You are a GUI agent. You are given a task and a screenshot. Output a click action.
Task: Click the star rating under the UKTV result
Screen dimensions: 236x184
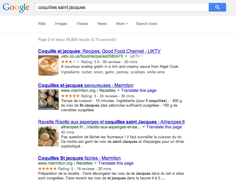tap(70, 62)
